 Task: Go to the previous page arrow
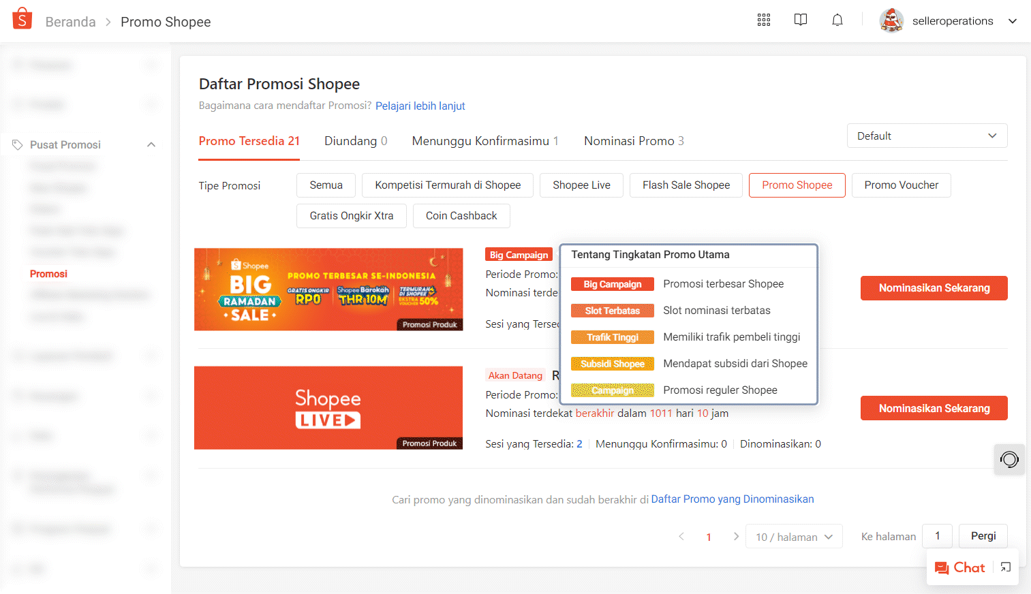click(x=681, y=537)
